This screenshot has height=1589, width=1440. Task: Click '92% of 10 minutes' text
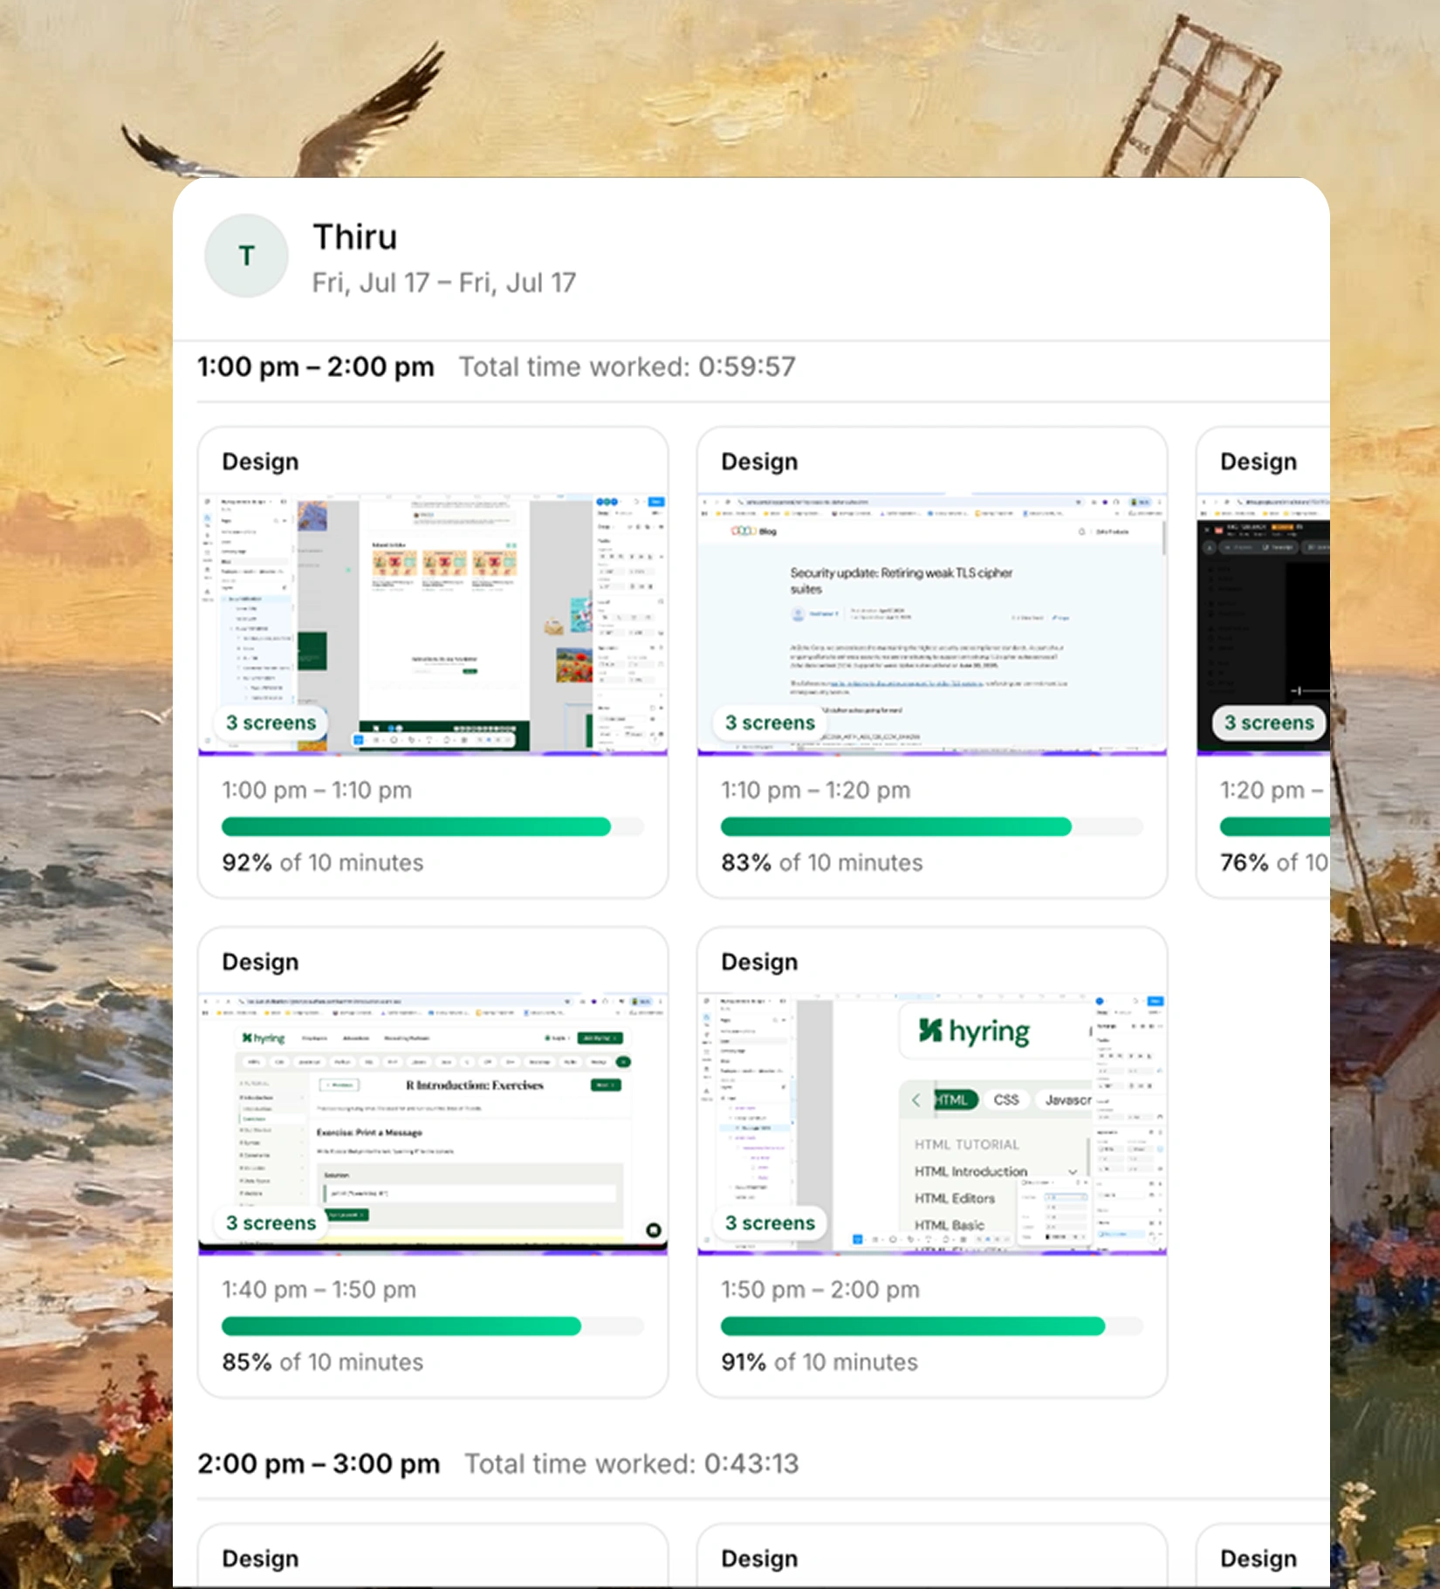coord(323,863)
